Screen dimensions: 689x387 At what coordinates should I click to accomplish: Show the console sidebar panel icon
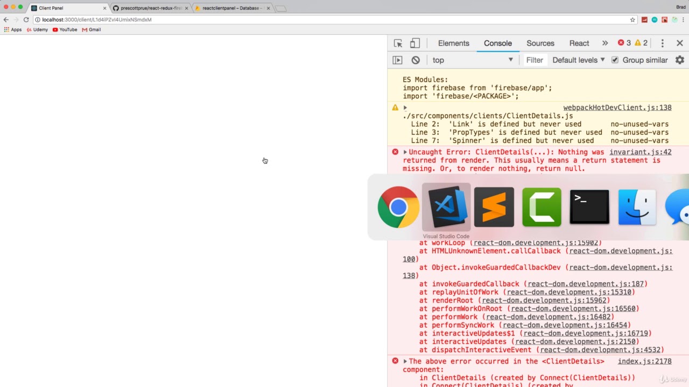397,60
